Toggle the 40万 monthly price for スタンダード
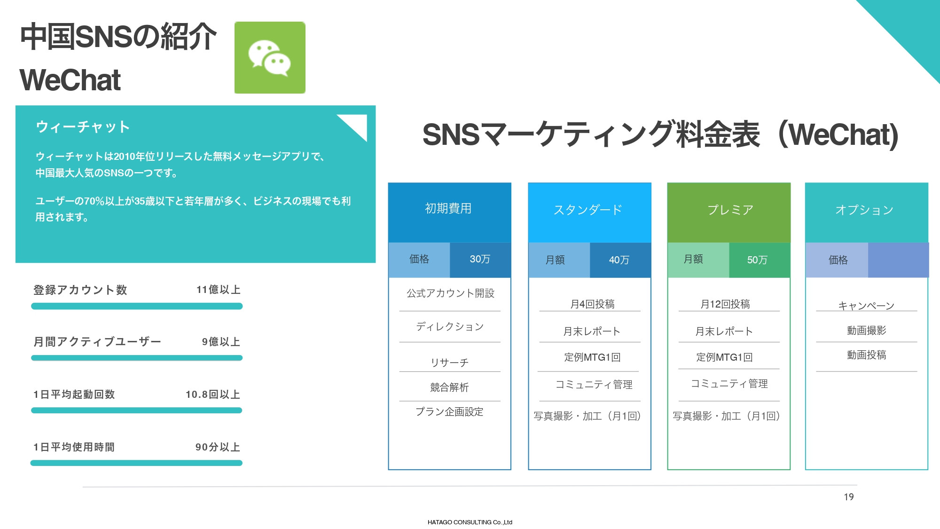This screenshot has width=940, height=529. (619, 259)
